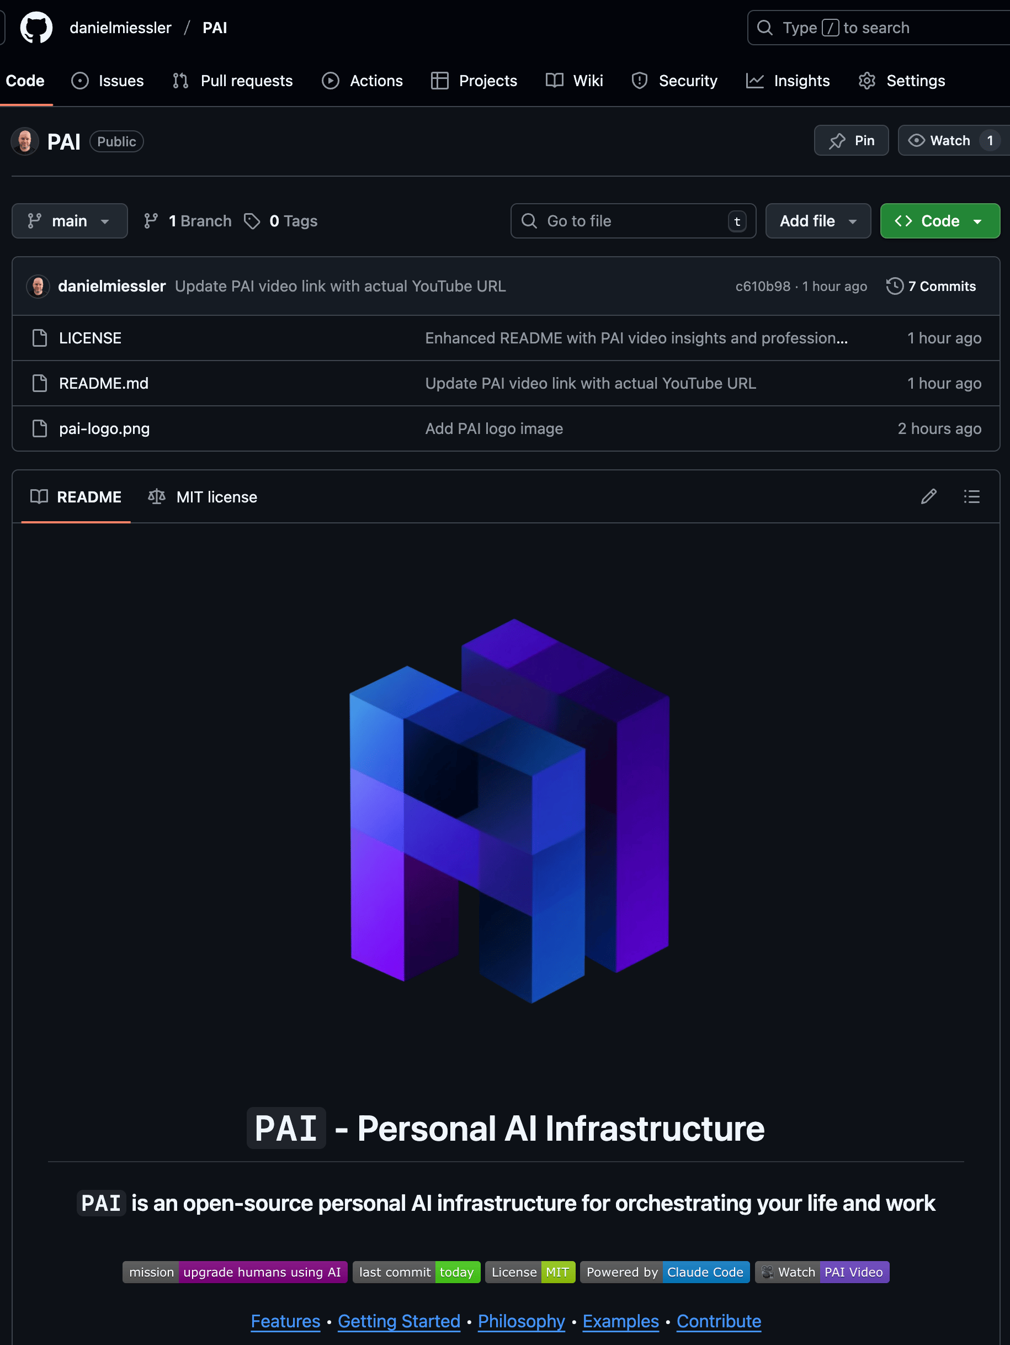1010x1345 pixels.
Task: Click the 7 Commits link
Action: click(931, 287)
